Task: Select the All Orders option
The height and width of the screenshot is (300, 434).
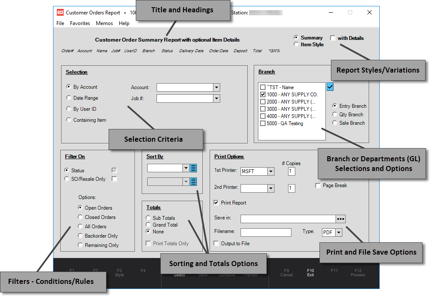Action: (80, 227)
